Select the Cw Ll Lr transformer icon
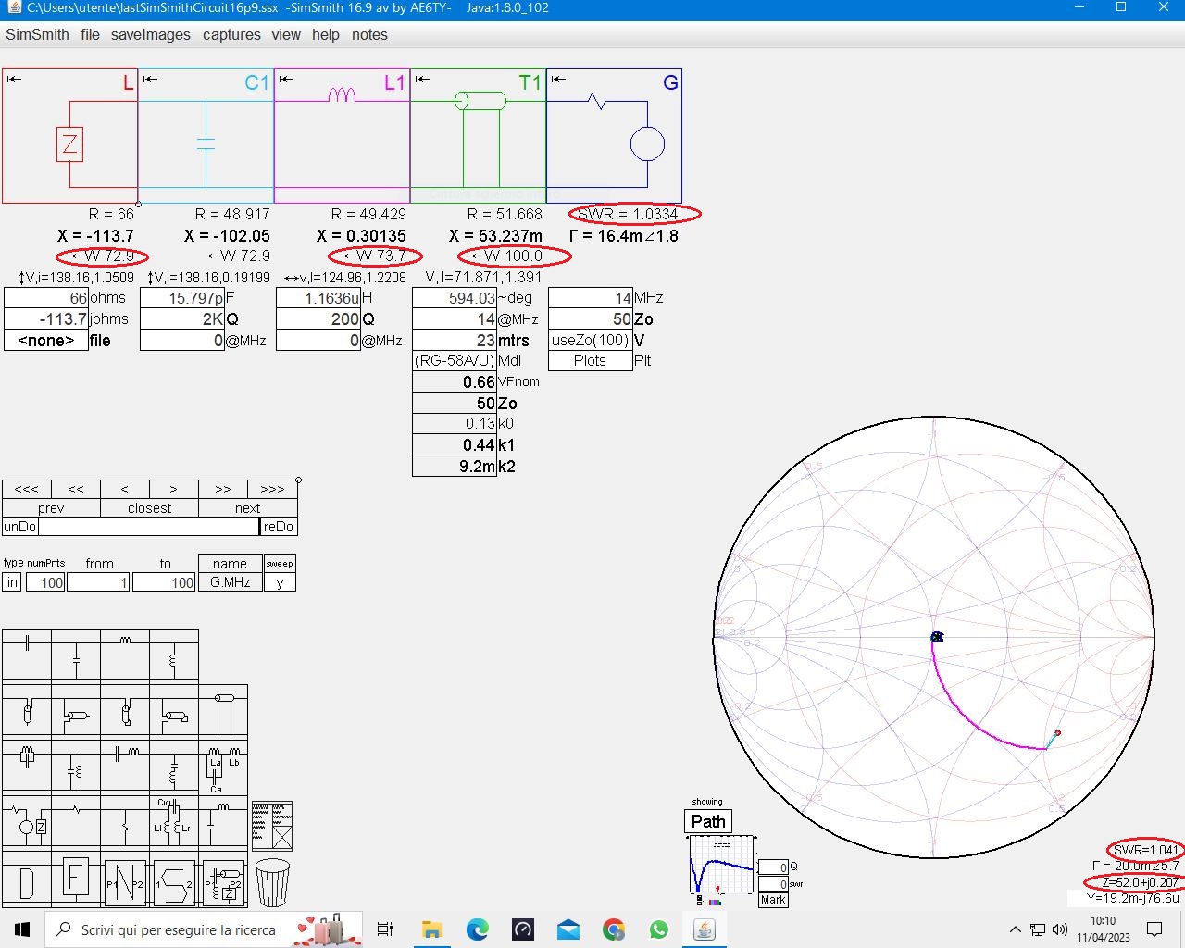This screenshot has width=1185, height=948. pyautogui.click(x=174, y=821)
